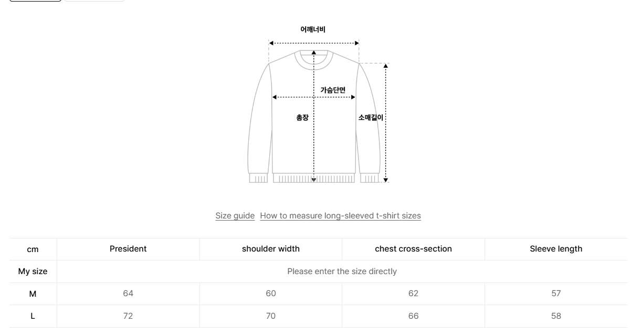
Task: Click the Sleeve length column header
Action: pos(556,248)
